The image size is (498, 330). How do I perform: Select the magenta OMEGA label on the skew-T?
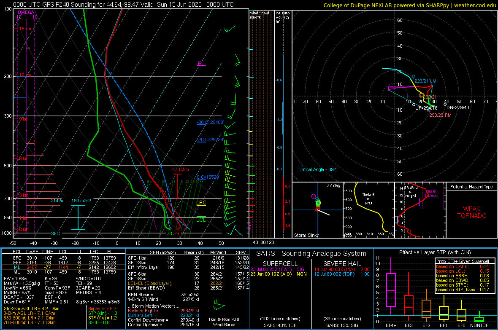coord(26,12)
